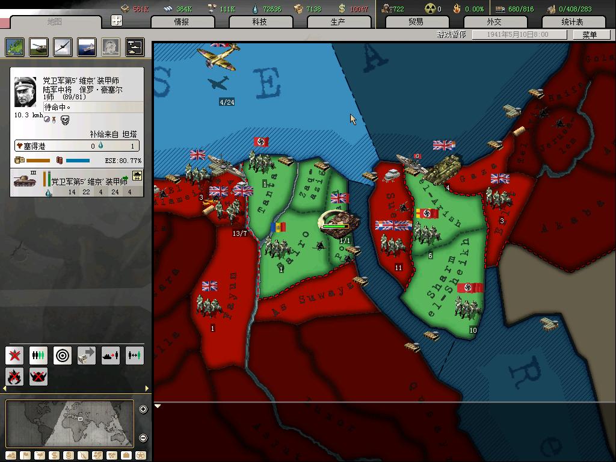
Task: Show land forces list with tank icon
Action: pos(39,47)
